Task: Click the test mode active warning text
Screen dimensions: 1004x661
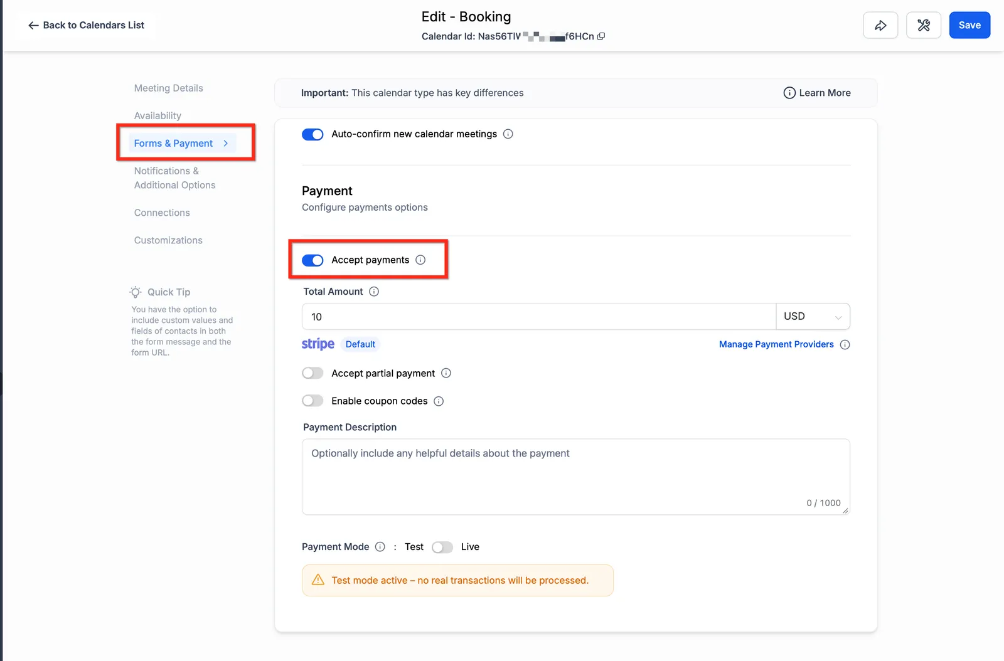Action: 460,581
